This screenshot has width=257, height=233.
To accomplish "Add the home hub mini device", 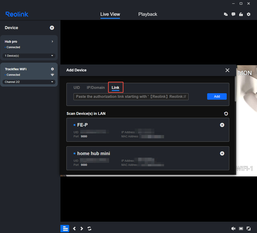I will [222, 153].
